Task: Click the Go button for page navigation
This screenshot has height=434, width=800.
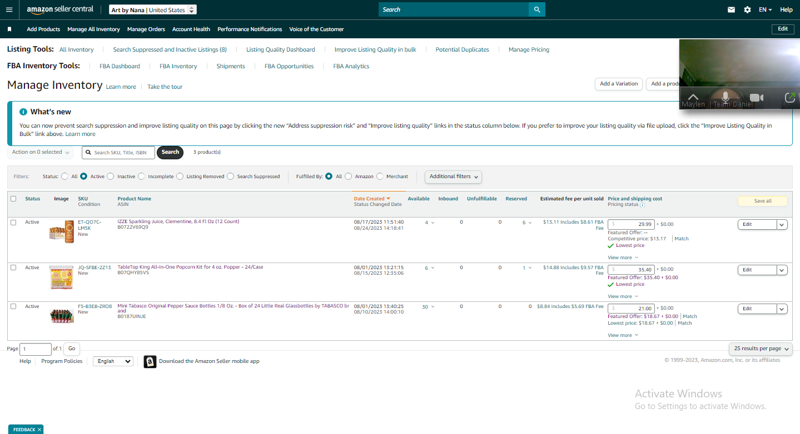Action: coord(72,349)
